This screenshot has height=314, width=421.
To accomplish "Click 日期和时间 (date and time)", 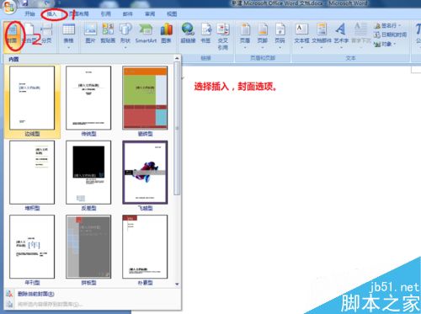I will (391, 35).
